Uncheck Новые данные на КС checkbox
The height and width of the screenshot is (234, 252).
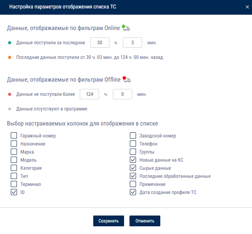coord(133,160)
